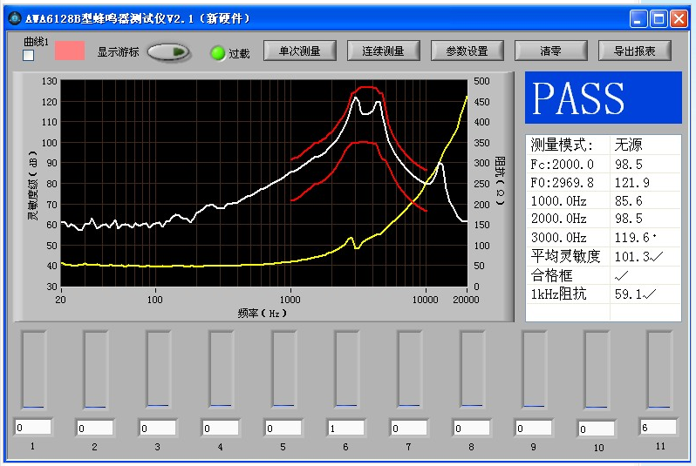Click the green 过载 overload indicator light
The height and width of the screenshot is (466, 696).
click(x=217, y=53)
